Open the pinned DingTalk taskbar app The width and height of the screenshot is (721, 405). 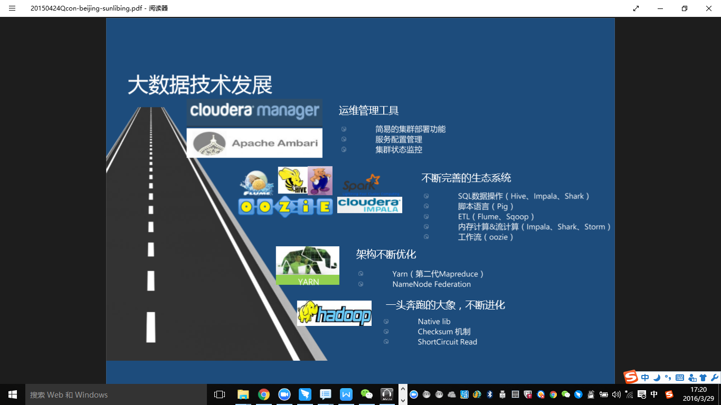[x=305, y=394]
